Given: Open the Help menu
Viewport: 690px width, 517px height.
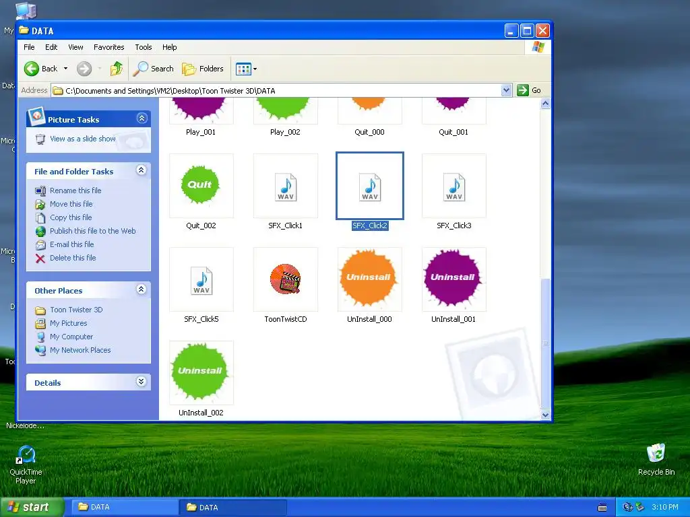Looking at the screenshot, I should [x=169, y=47].
